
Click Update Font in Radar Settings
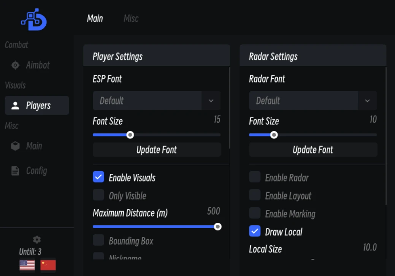point(313,150)
